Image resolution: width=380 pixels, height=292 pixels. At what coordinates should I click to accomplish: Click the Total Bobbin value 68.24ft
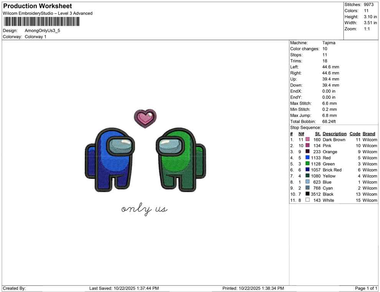coord(329,121)
